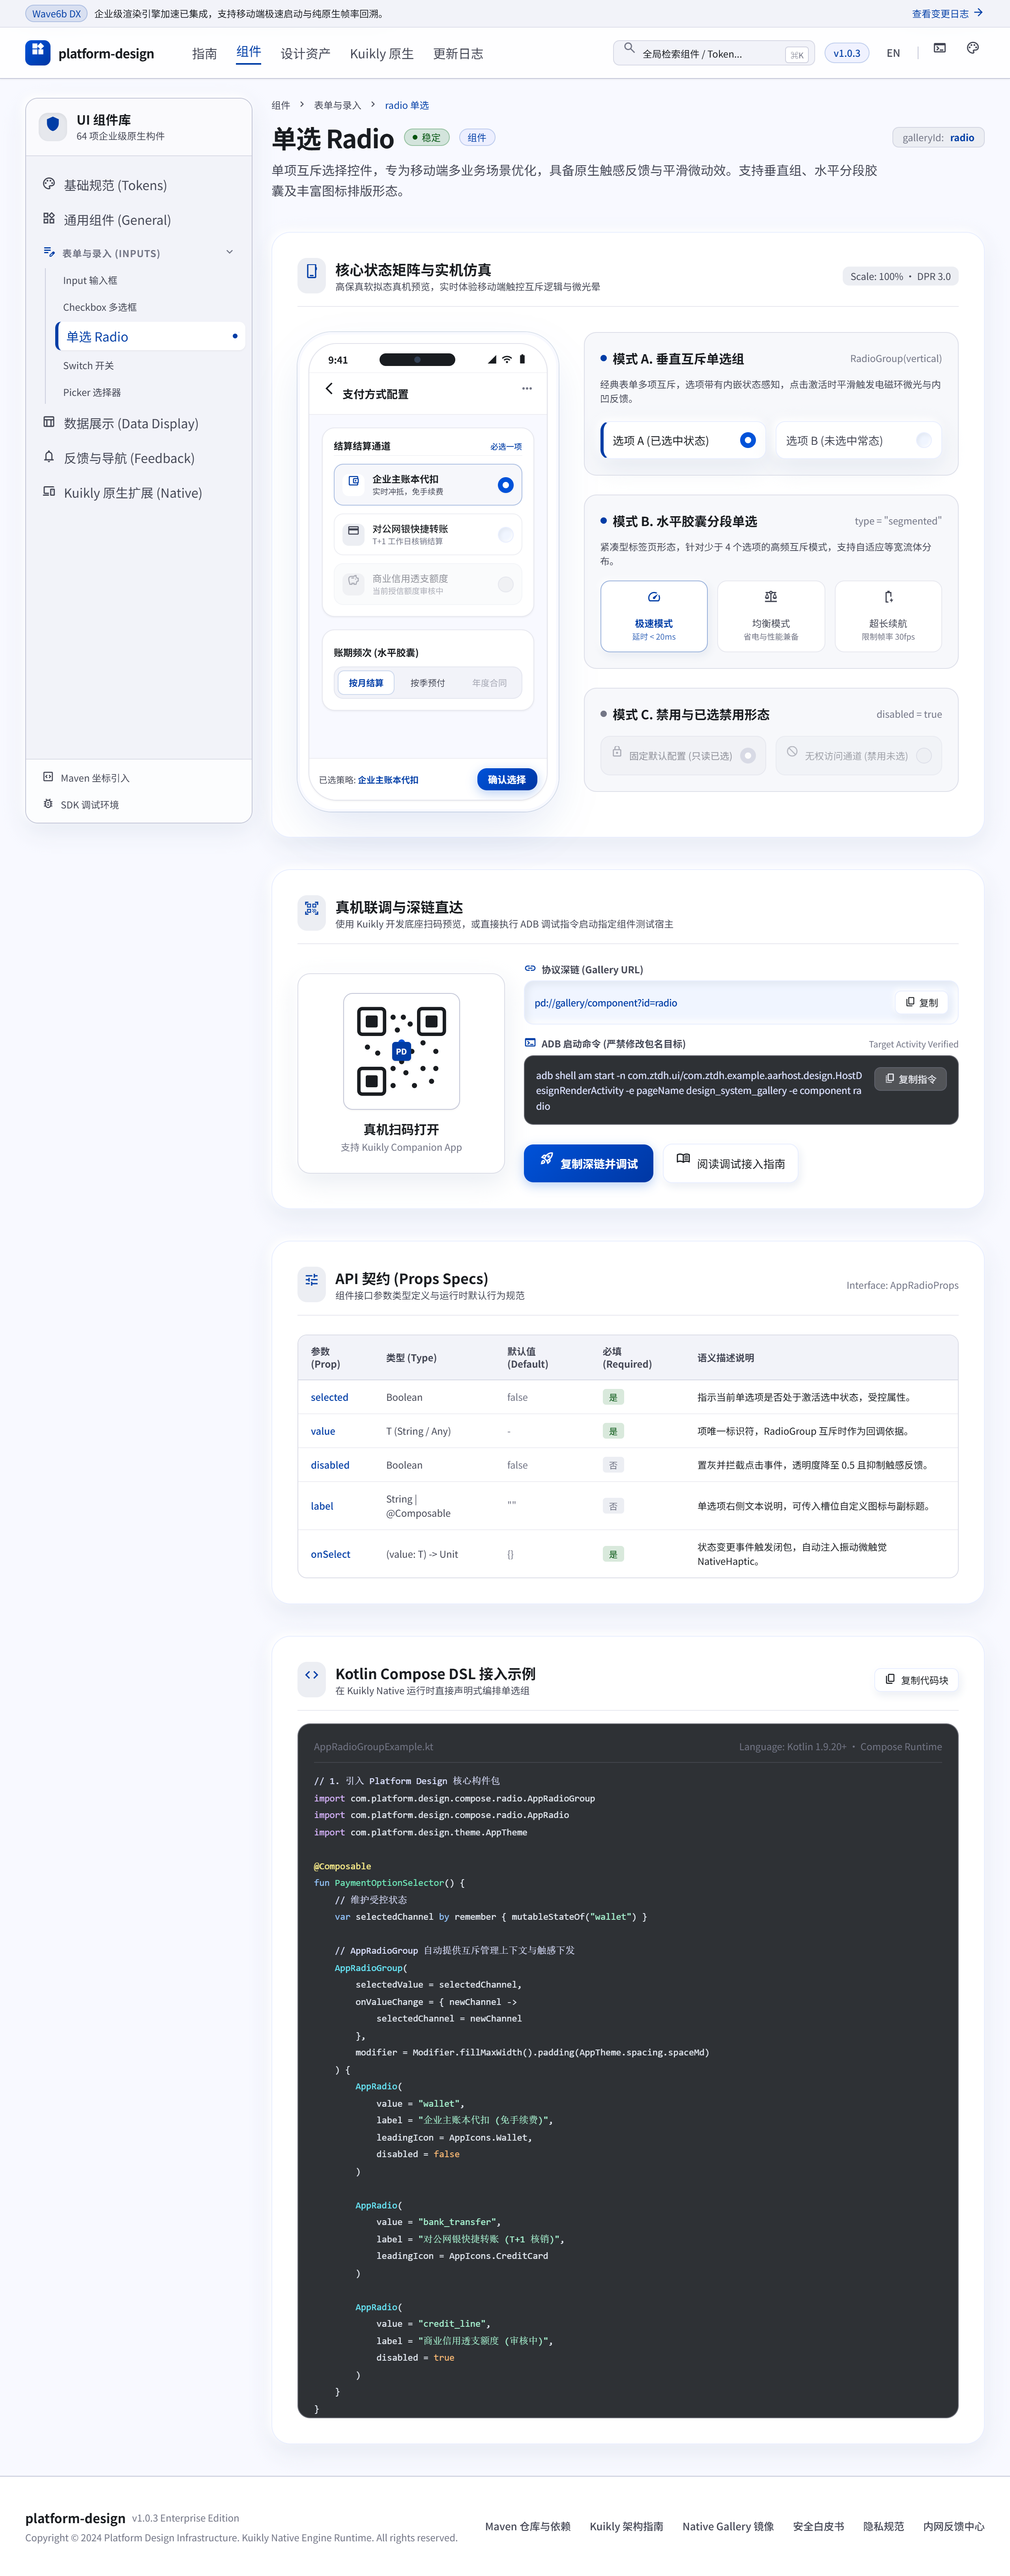
Task: Click the 基础规范 (Tokens) palette icon
Action: (x=49, y=184)
